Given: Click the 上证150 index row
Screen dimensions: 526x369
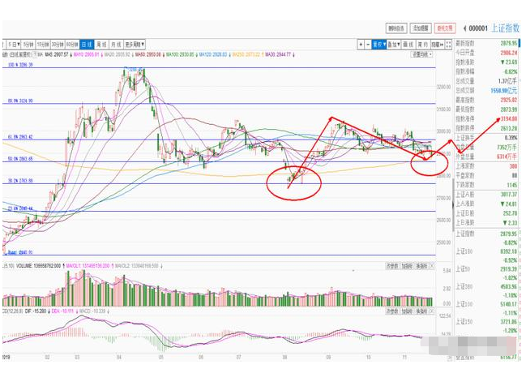Looking at the screenshot, I should [x=486, y=322].
